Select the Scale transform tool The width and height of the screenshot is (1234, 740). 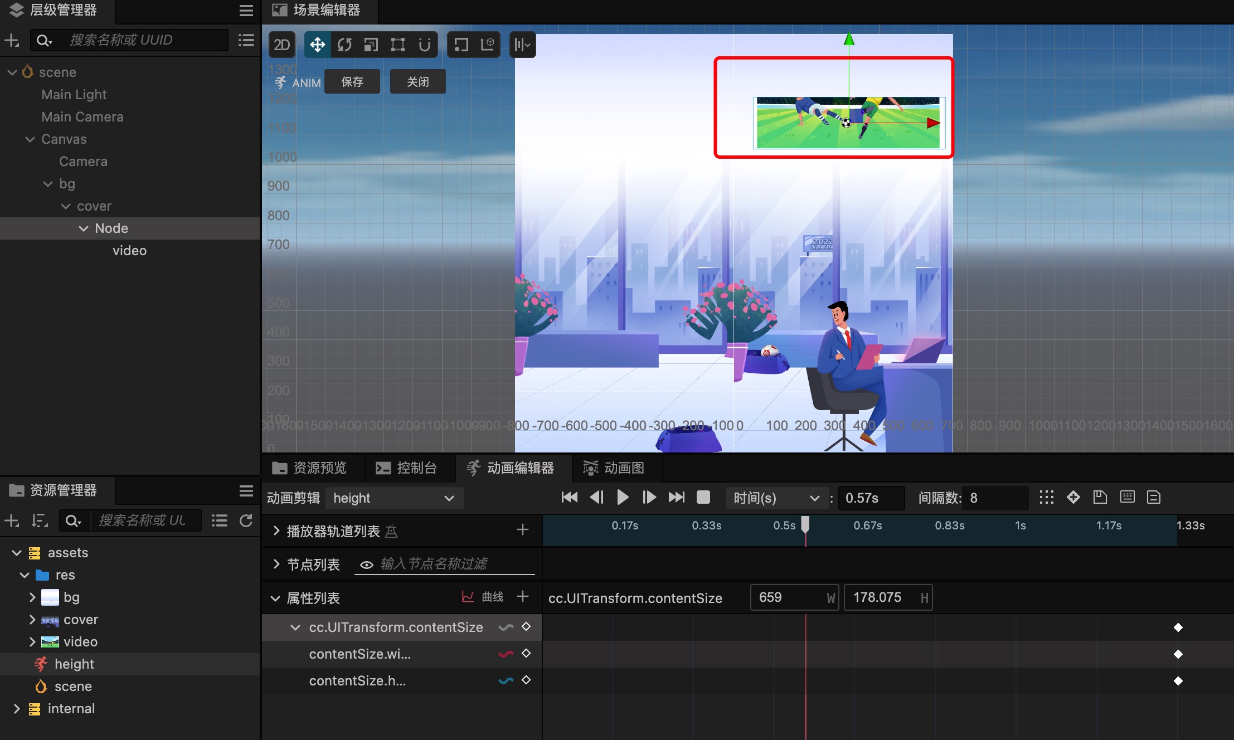(371, 45)
